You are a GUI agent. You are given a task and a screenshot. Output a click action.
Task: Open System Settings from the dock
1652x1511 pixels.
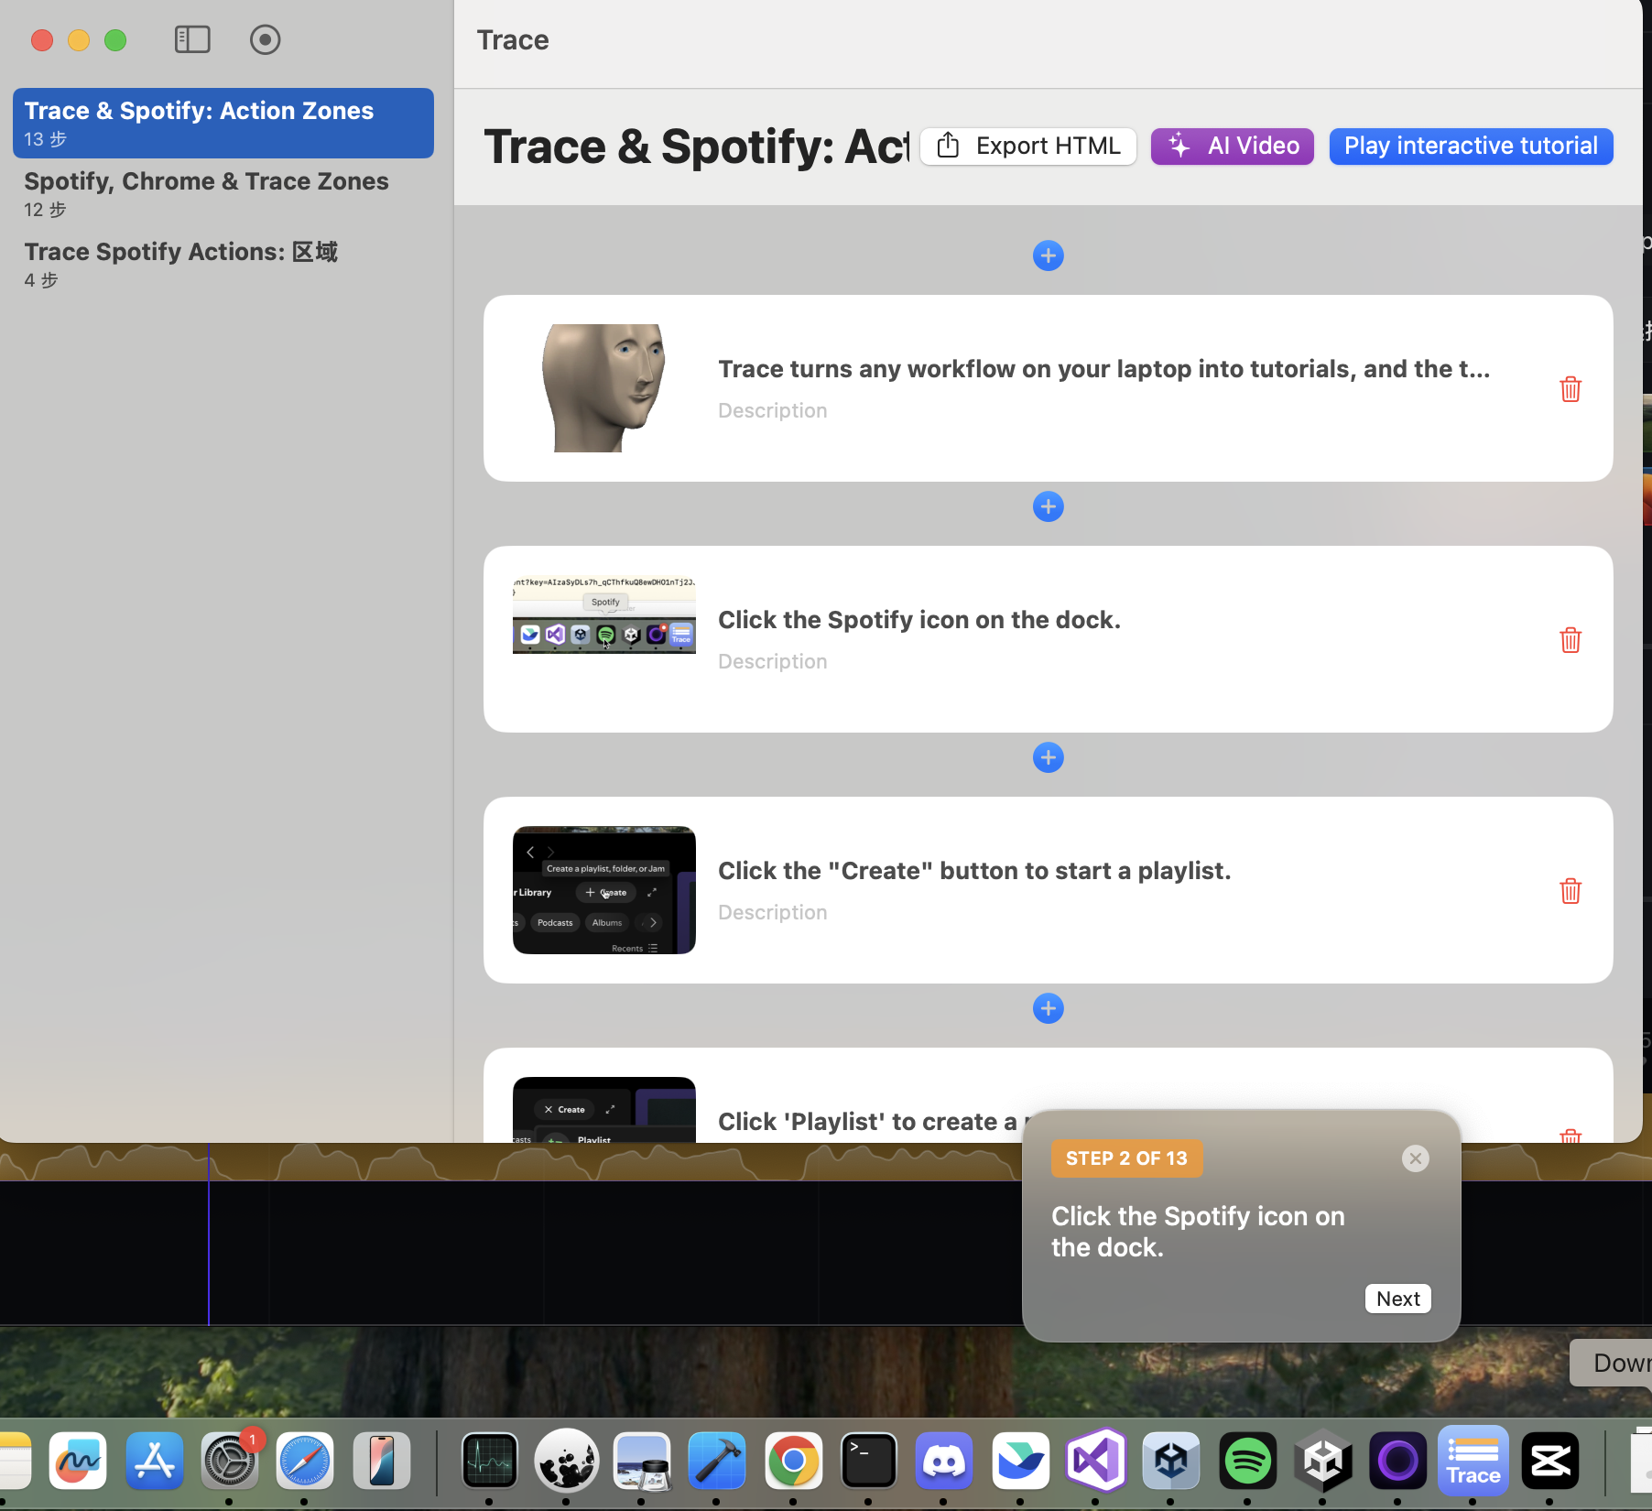pos(230,1461)
